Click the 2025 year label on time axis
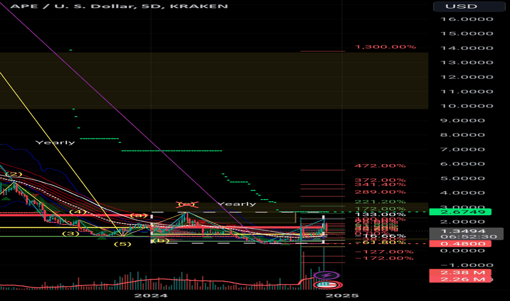The height and width of the screenshot is (301, 510). [x=342, y=296]
